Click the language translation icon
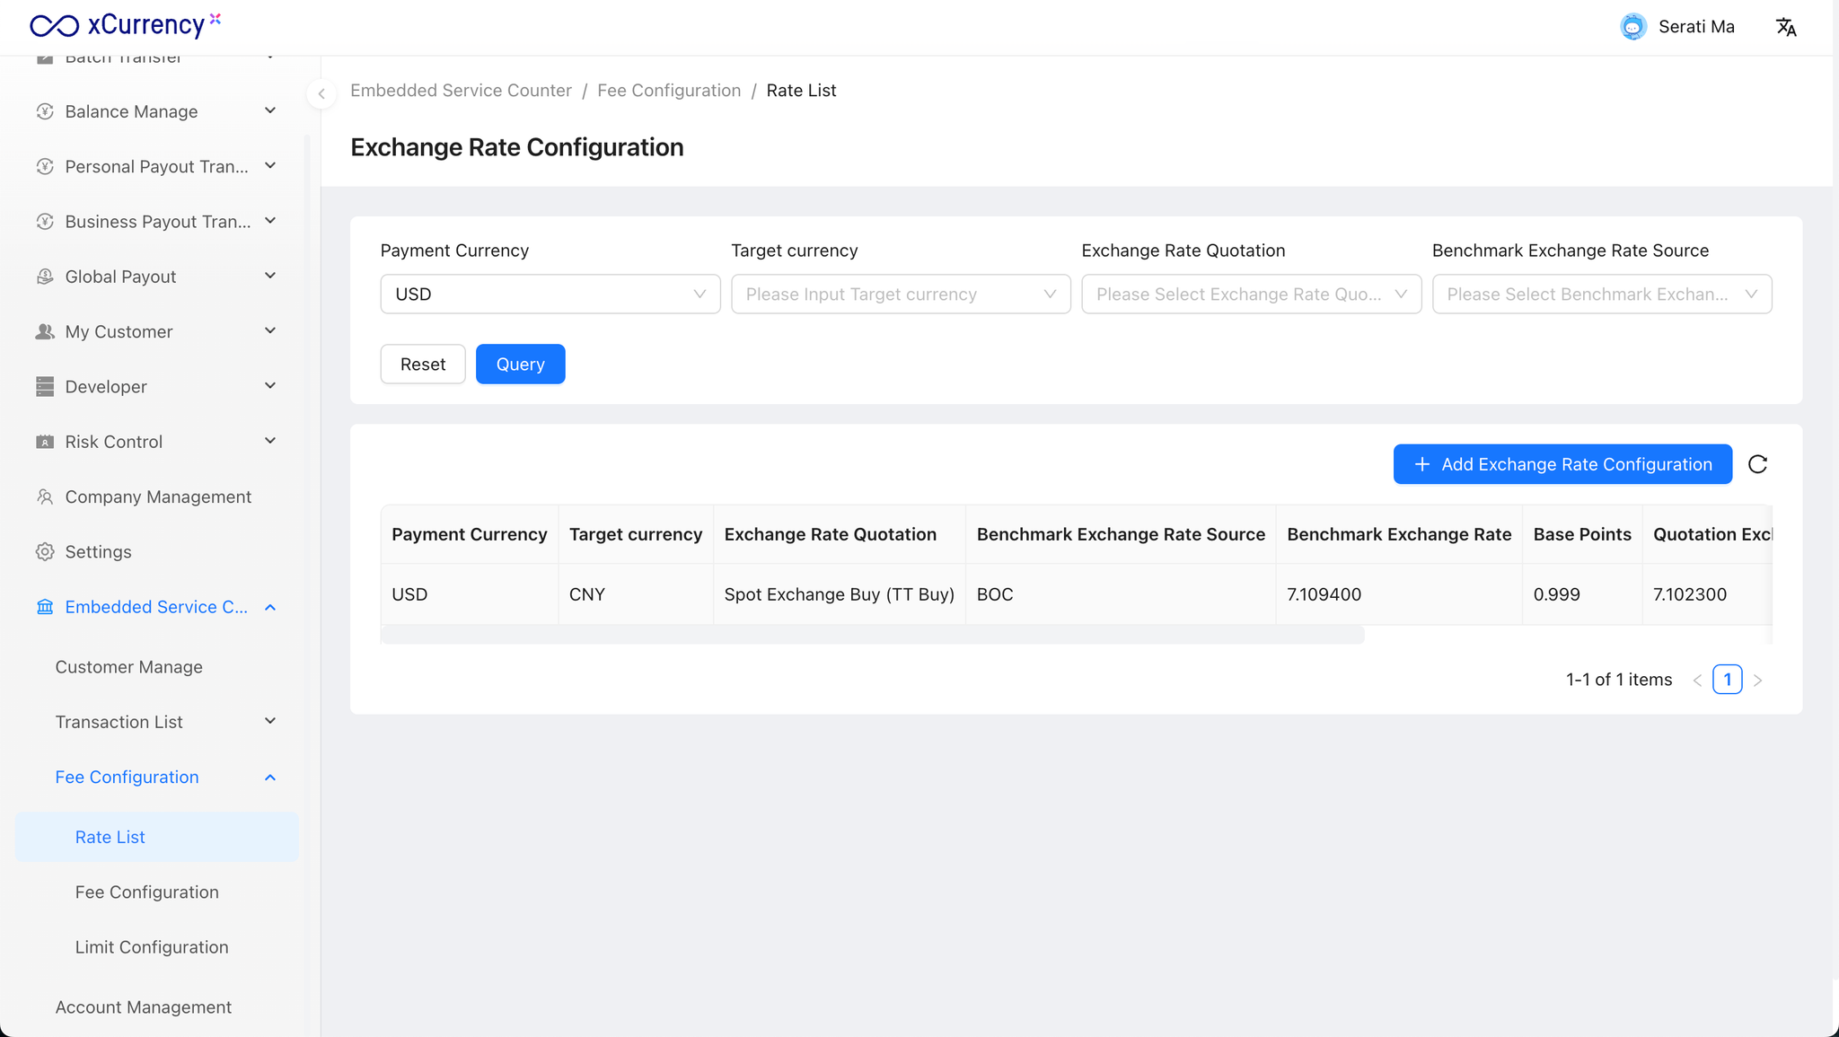Screen dimensions: 1839x1037 [1786, 27]
